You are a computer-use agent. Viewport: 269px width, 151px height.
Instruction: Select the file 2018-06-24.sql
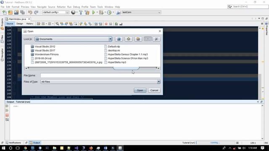[41, 58]
